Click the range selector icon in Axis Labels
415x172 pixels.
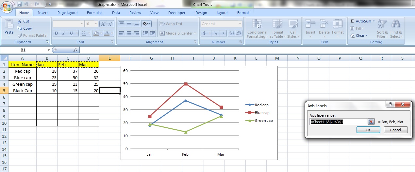click(371, 122)
